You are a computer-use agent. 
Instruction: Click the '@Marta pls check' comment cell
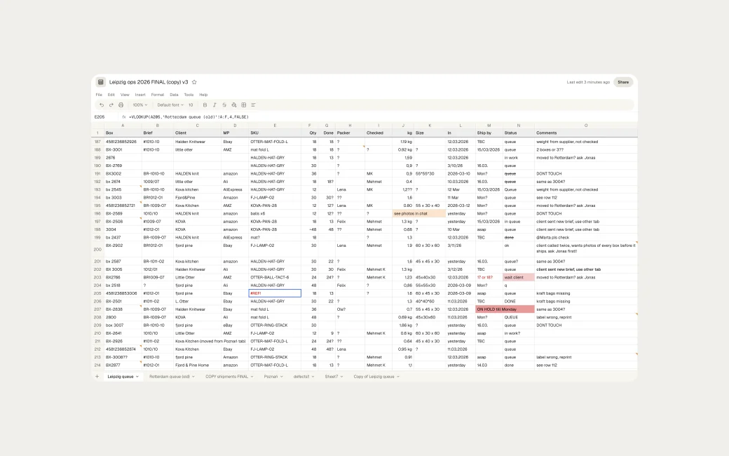[x=586, y=237]
